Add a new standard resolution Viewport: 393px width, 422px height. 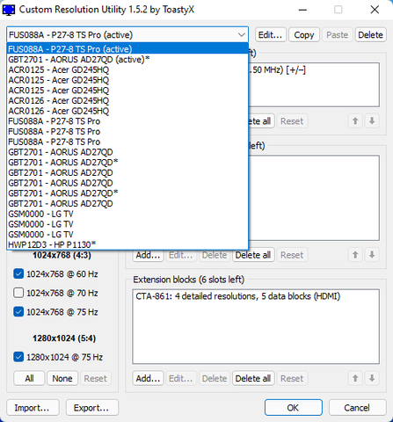click(x=148, y=255)
